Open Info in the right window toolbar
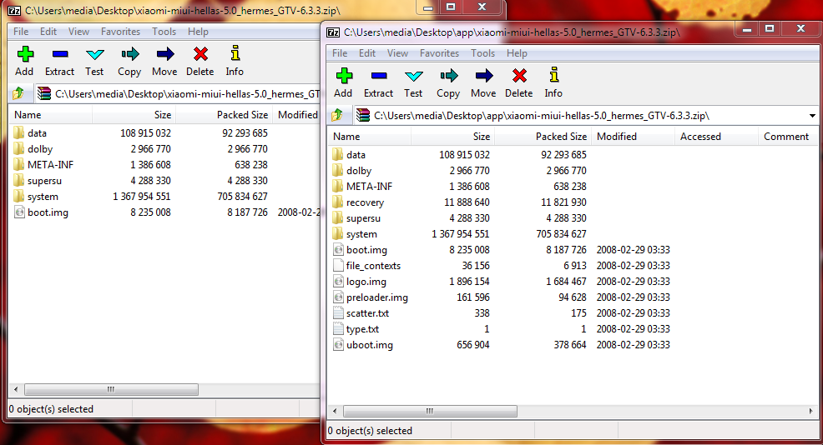This screenshot has width=823, height=445. point(553,82)
